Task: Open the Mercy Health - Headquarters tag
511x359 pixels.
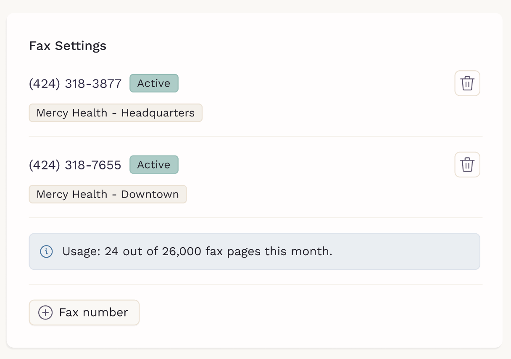Action: [x=116, y=113]
